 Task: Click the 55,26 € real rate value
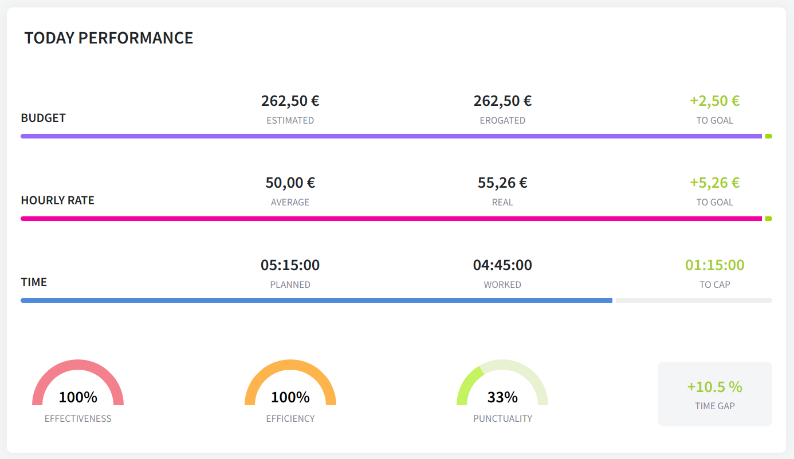(502, 183)
